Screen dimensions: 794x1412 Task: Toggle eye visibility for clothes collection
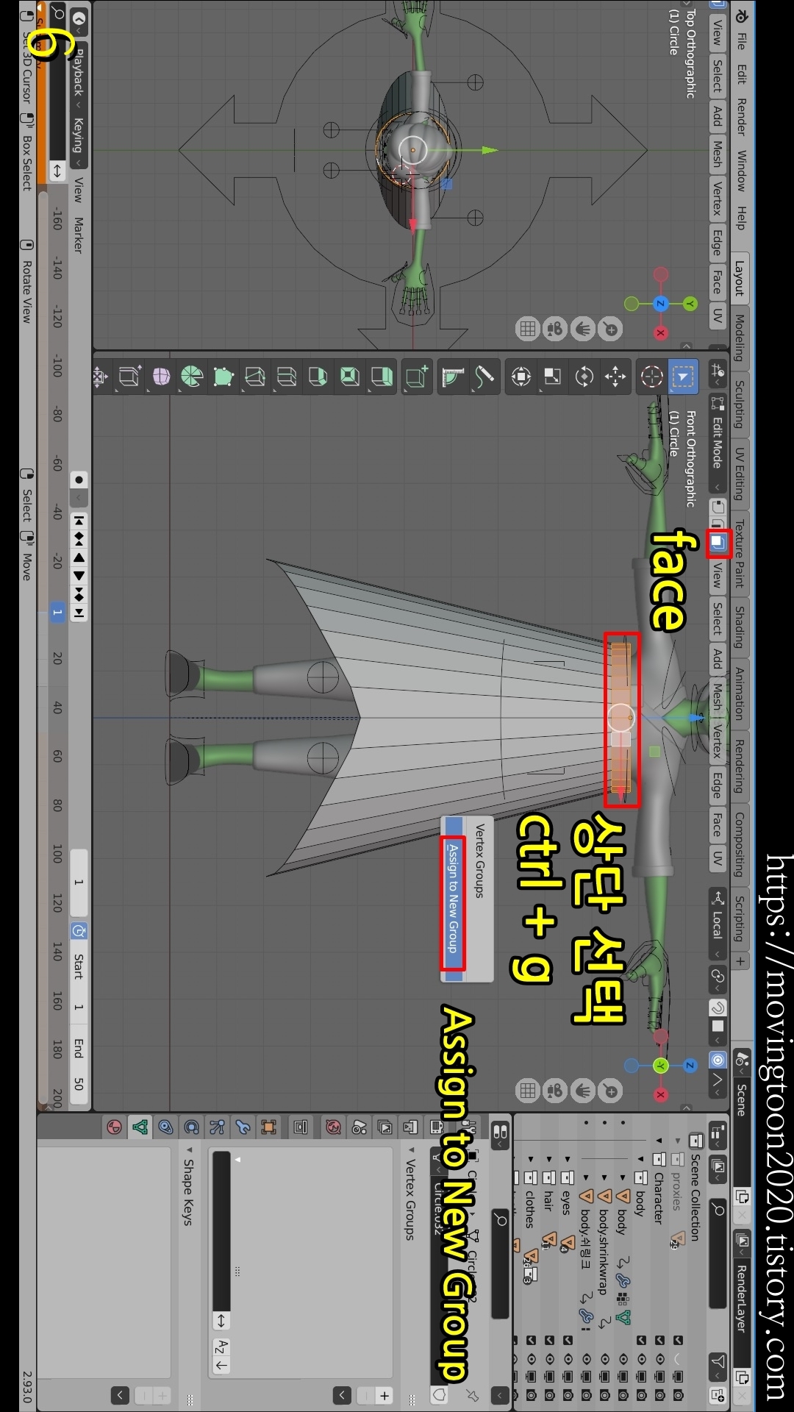click(x=531, y=1359)
